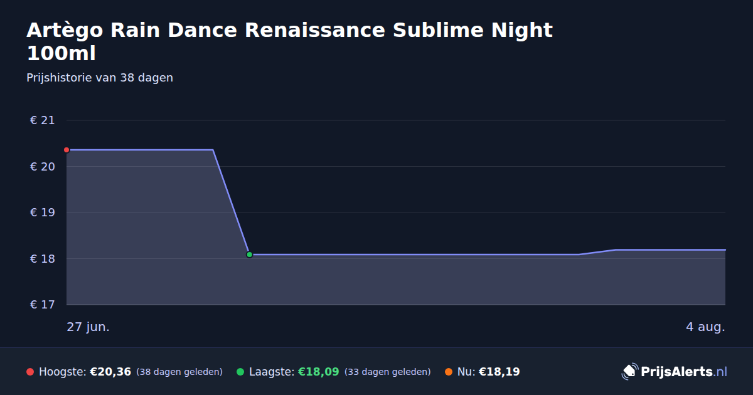Click the Laagste label
The height and width of the screenshot is (395, 753).
(x=272, y=372)
